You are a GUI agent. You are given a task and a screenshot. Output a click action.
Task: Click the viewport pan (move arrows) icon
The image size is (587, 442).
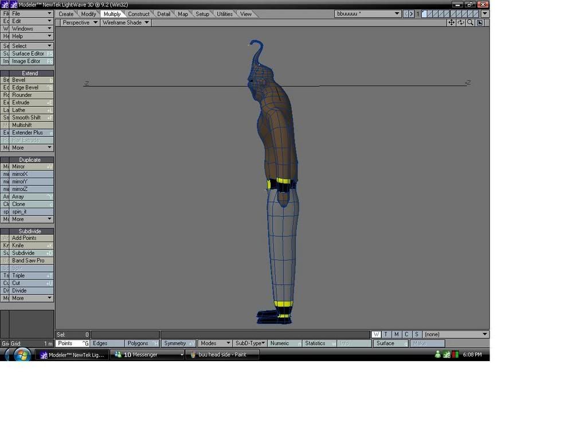coord(452,22)
